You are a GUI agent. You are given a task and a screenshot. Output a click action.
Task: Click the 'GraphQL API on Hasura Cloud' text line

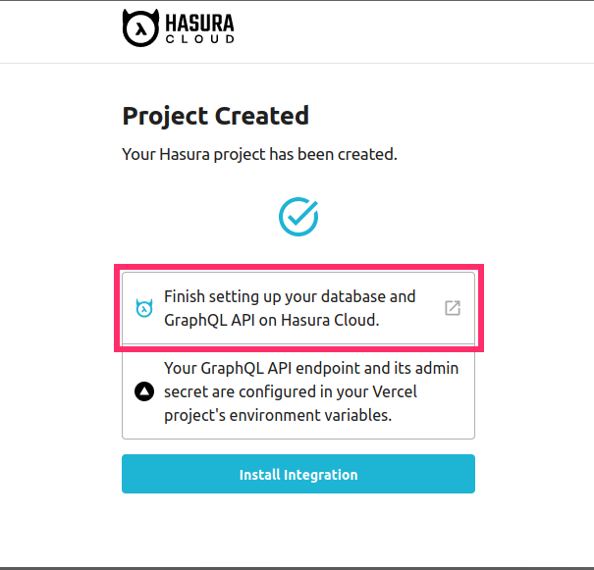(271, 320)
